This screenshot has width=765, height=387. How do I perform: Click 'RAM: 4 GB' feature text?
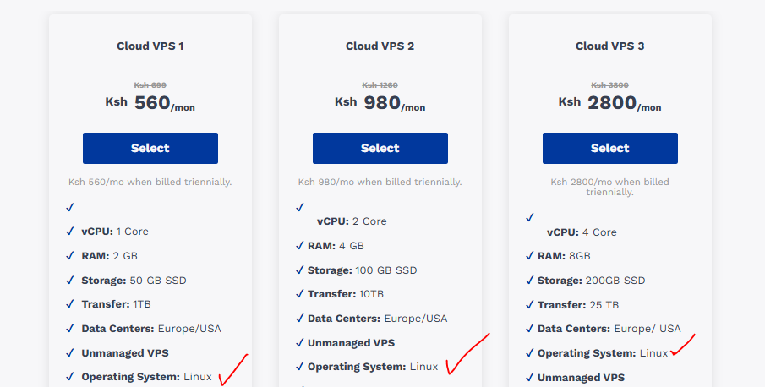tap(336, 246)
